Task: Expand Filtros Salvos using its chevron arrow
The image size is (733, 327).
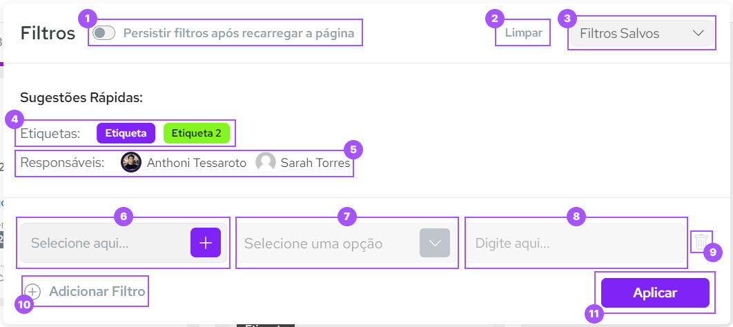Action: tap(698, 33)
